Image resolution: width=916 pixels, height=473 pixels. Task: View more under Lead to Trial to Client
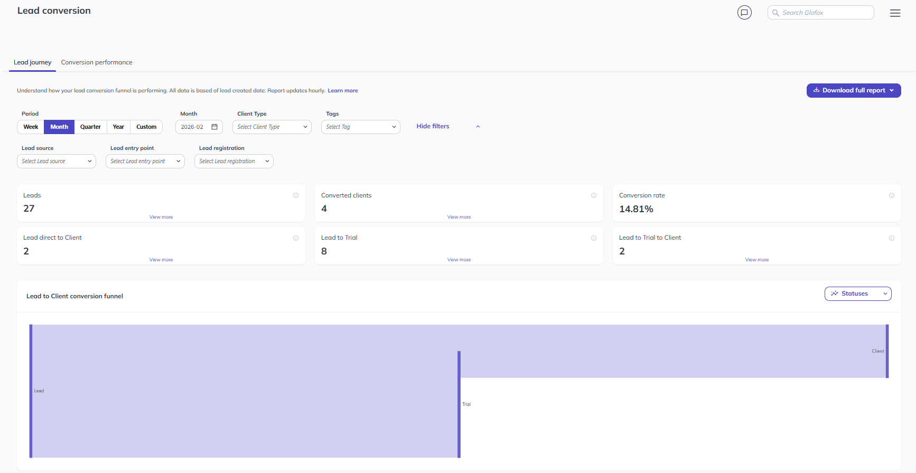pos(757,260)
